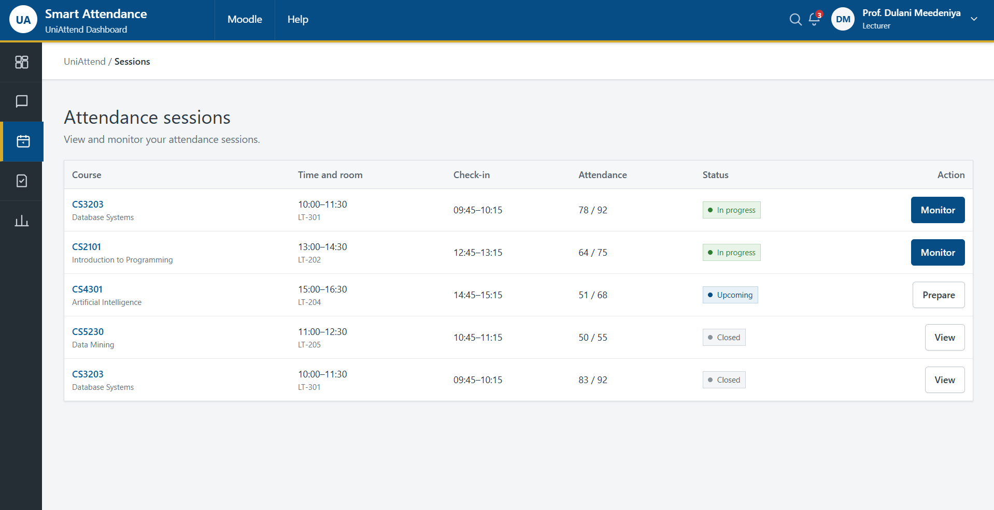The image size is (994, 510).
Task: Open the Moodle menu item
Action: coord(245,19)
